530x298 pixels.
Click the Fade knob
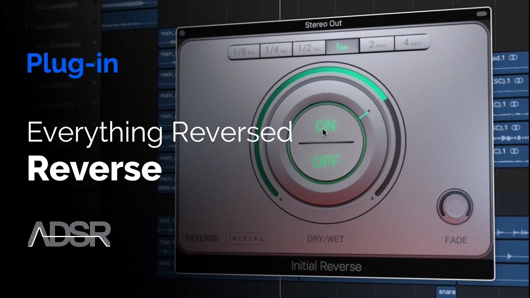(455, 207)
